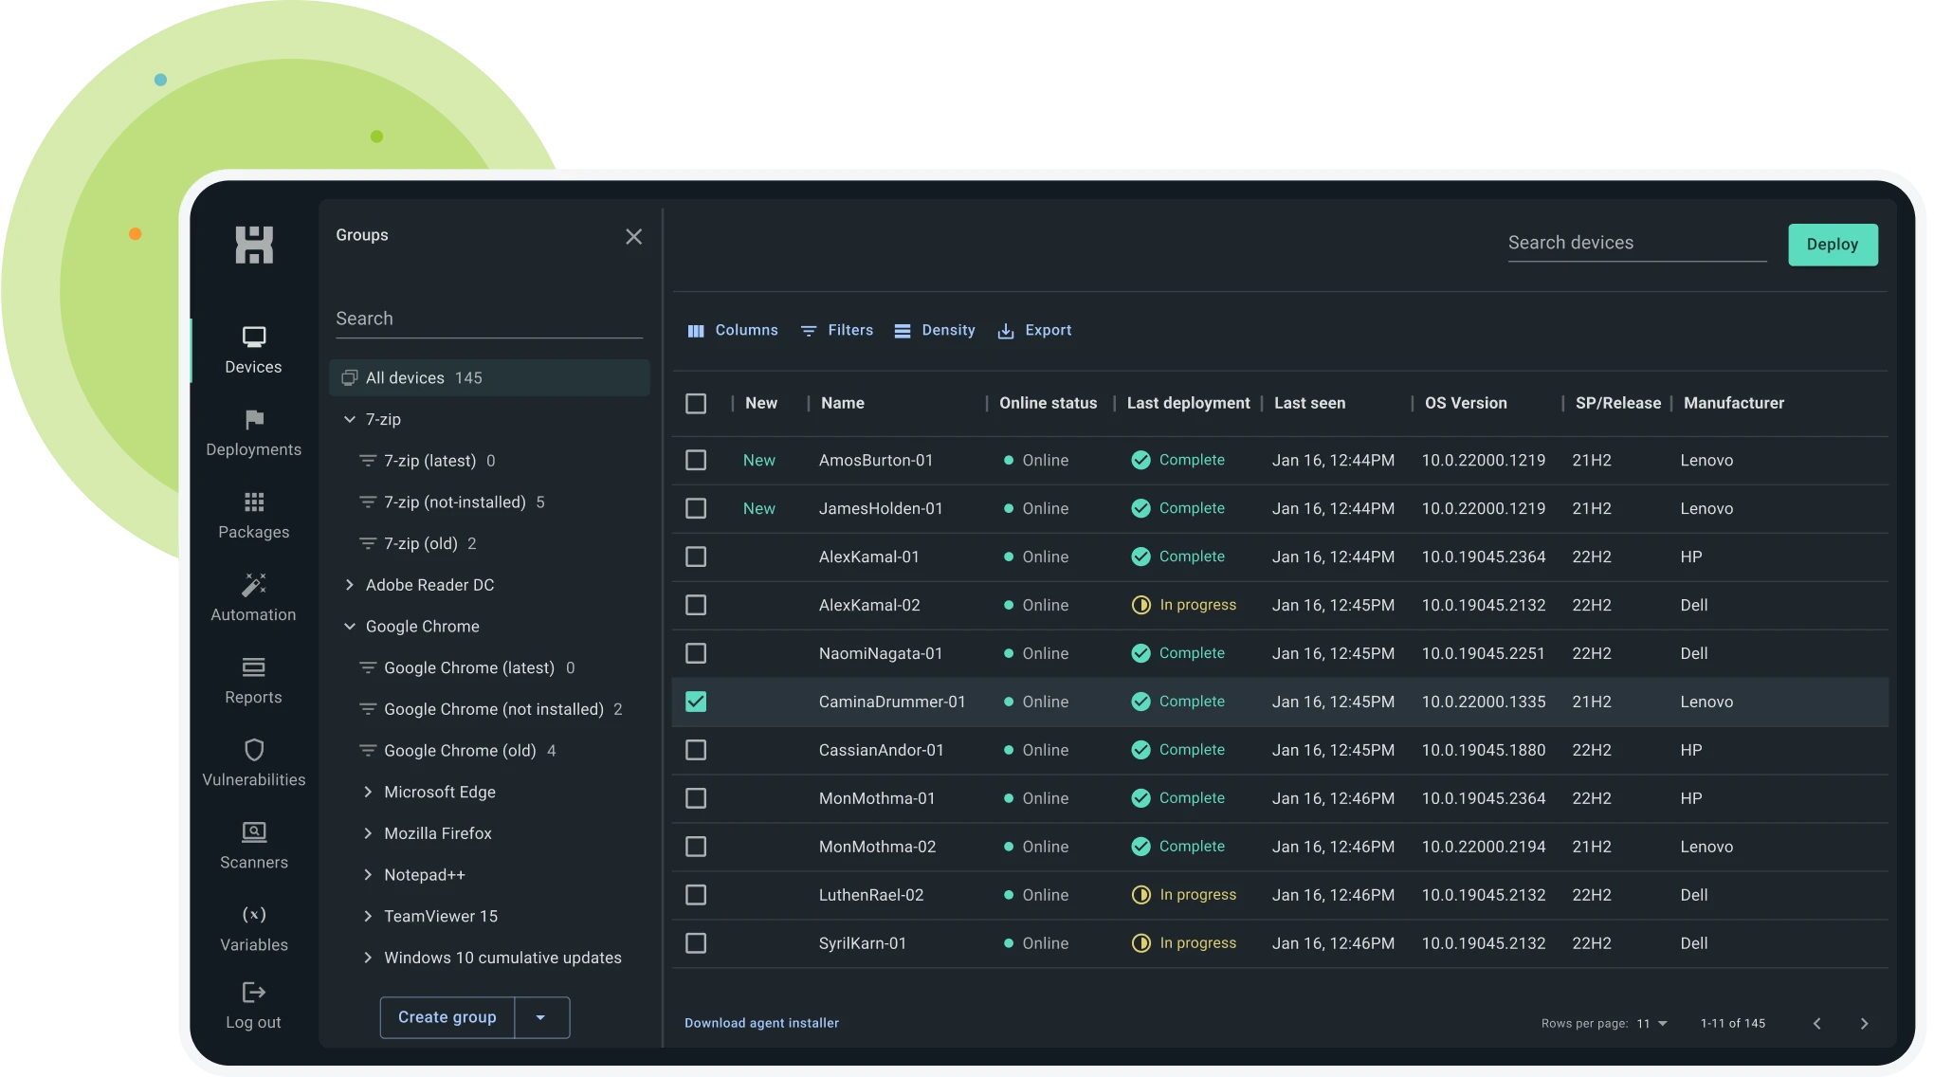Uncheck the CaminaDrummer-01 row checkbox

tap(696, 702)
